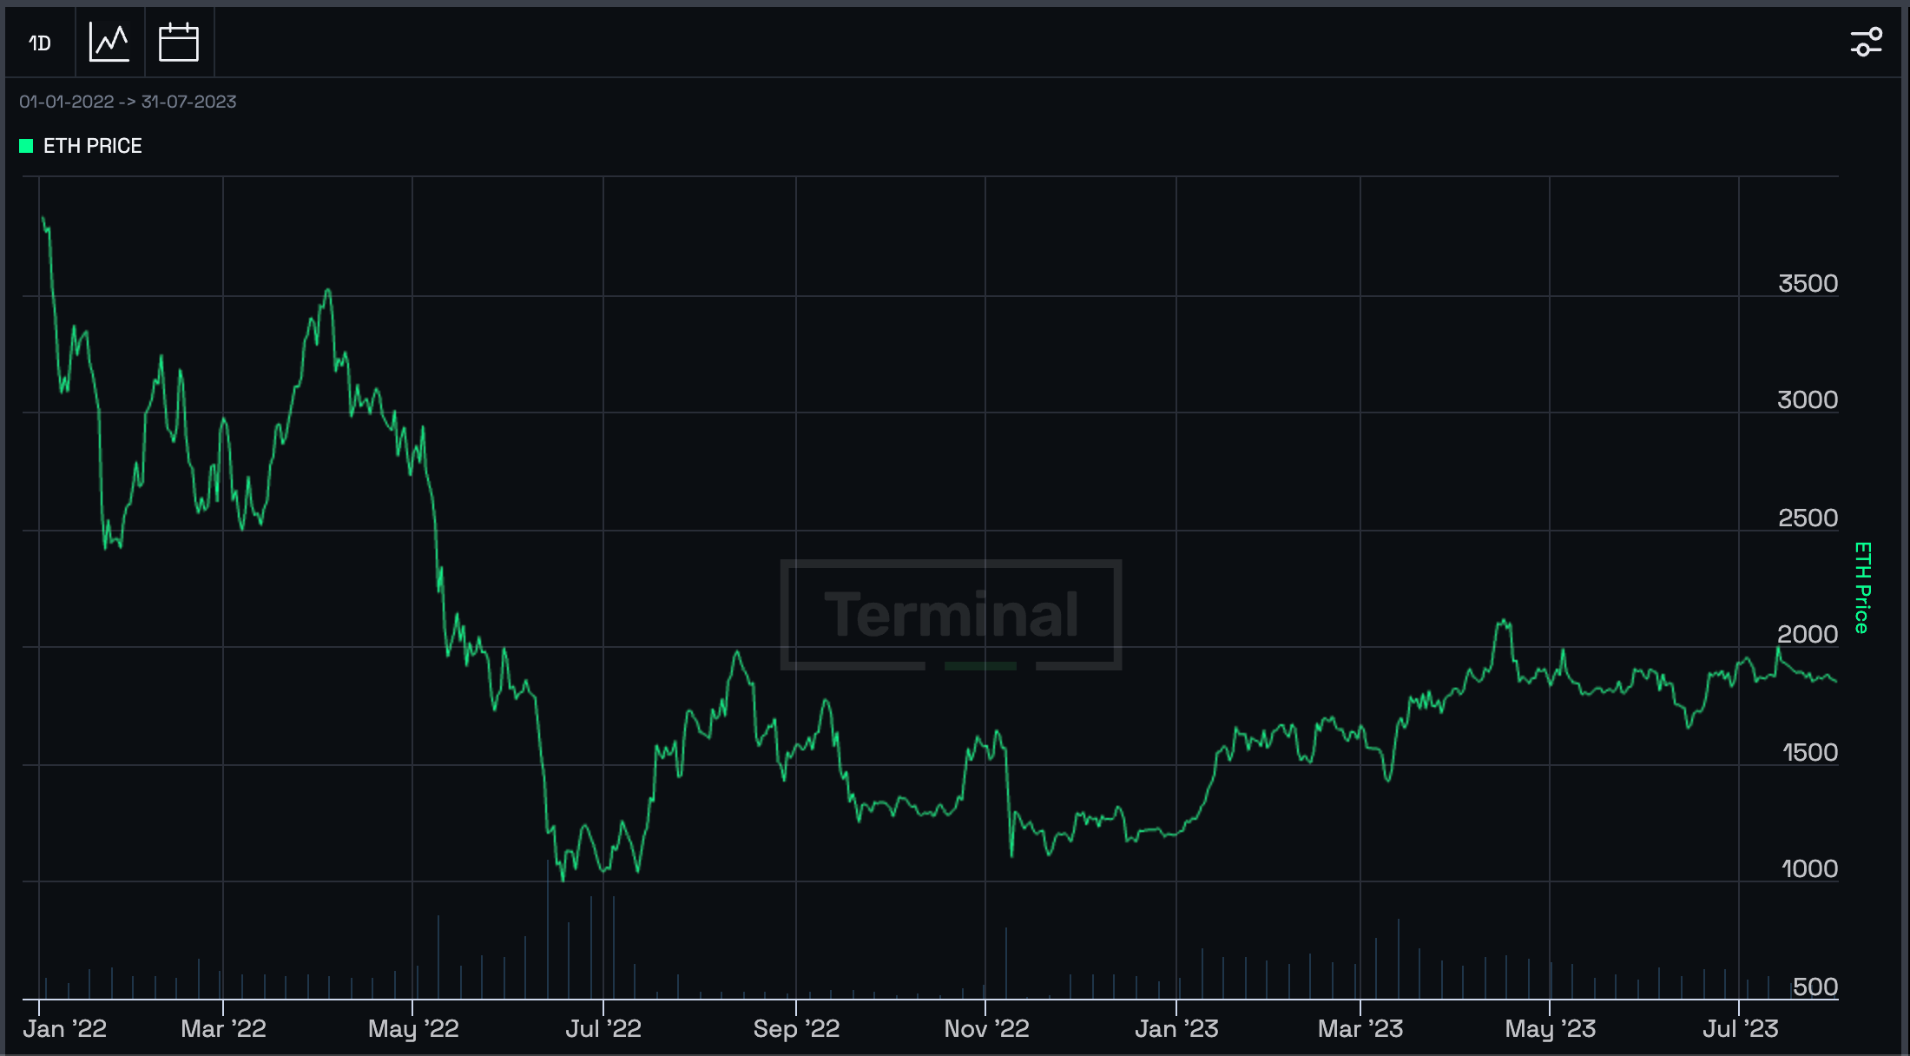Select the Sep '22 x-axis label
This screenshot has width=1910, height=1056.
pyautogui.click(x=796, y=1029)
